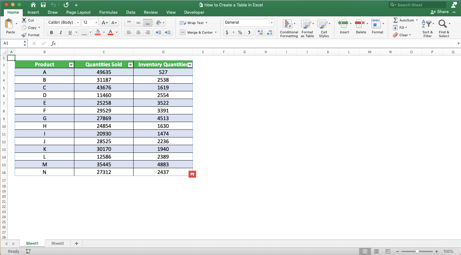Open the fill color bucket swatch
Image resolution: width=461 pixels, height=255 pixels.
(98, 32)
